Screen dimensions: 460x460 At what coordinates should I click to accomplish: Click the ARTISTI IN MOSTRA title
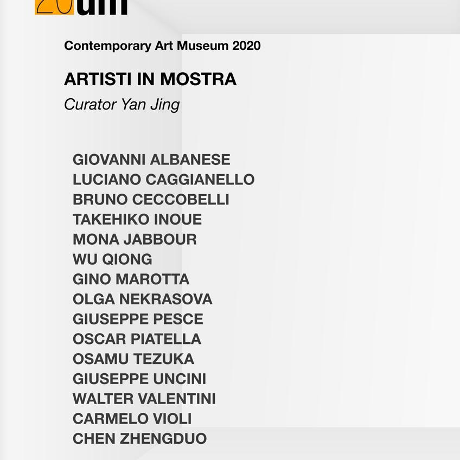click(x=150, y=79)
